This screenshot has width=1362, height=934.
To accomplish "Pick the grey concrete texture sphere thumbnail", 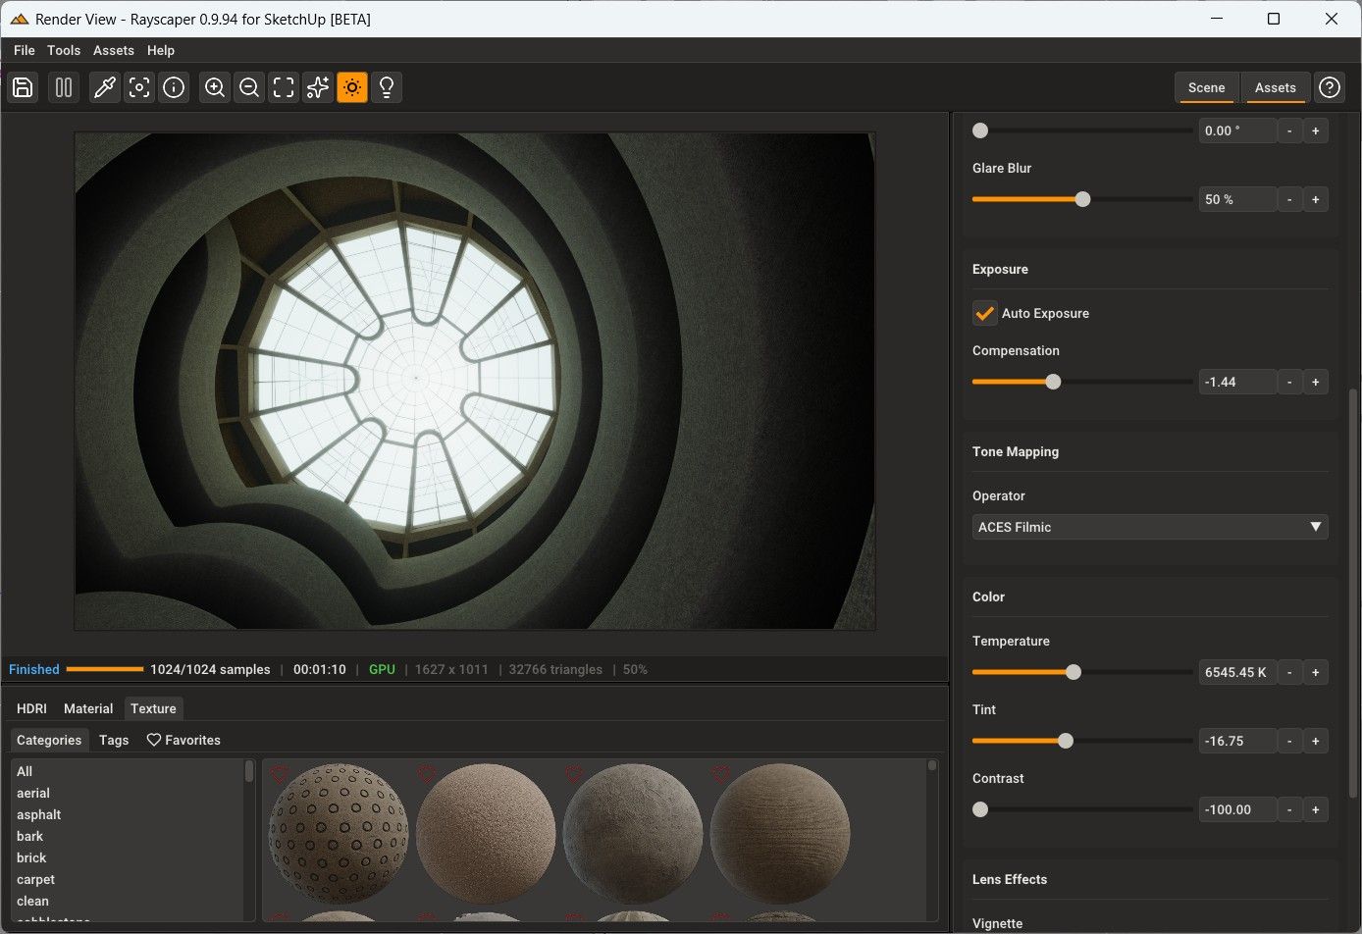I will (x=633, y=834).
